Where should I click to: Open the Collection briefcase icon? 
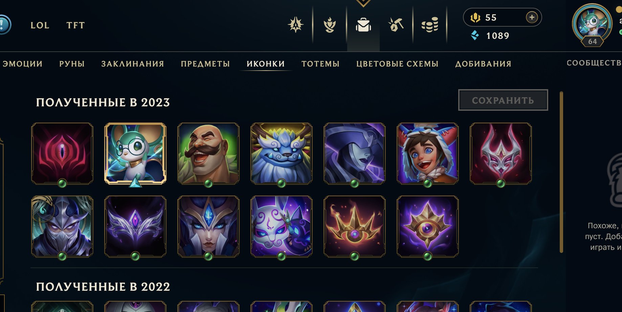363,25
